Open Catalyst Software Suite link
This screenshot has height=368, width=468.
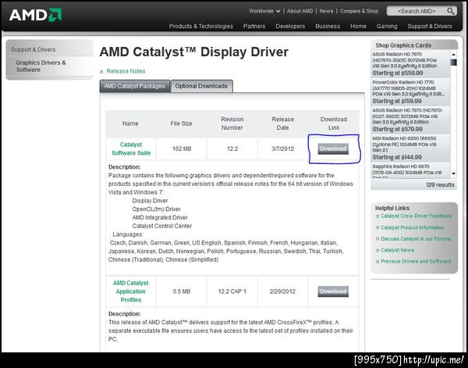131,148
